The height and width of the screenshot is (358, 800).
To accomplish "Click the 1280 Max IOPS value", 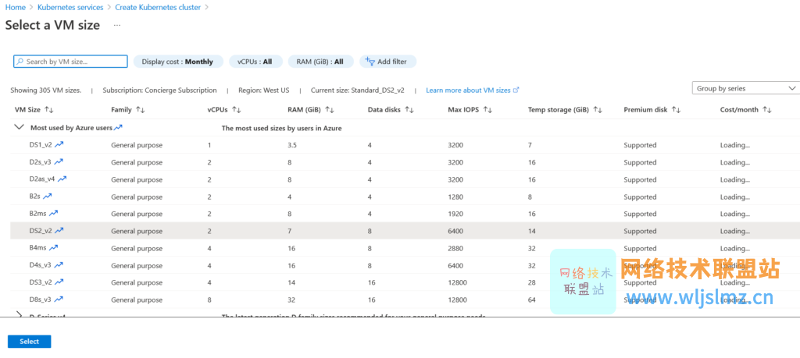I will 455,197.
